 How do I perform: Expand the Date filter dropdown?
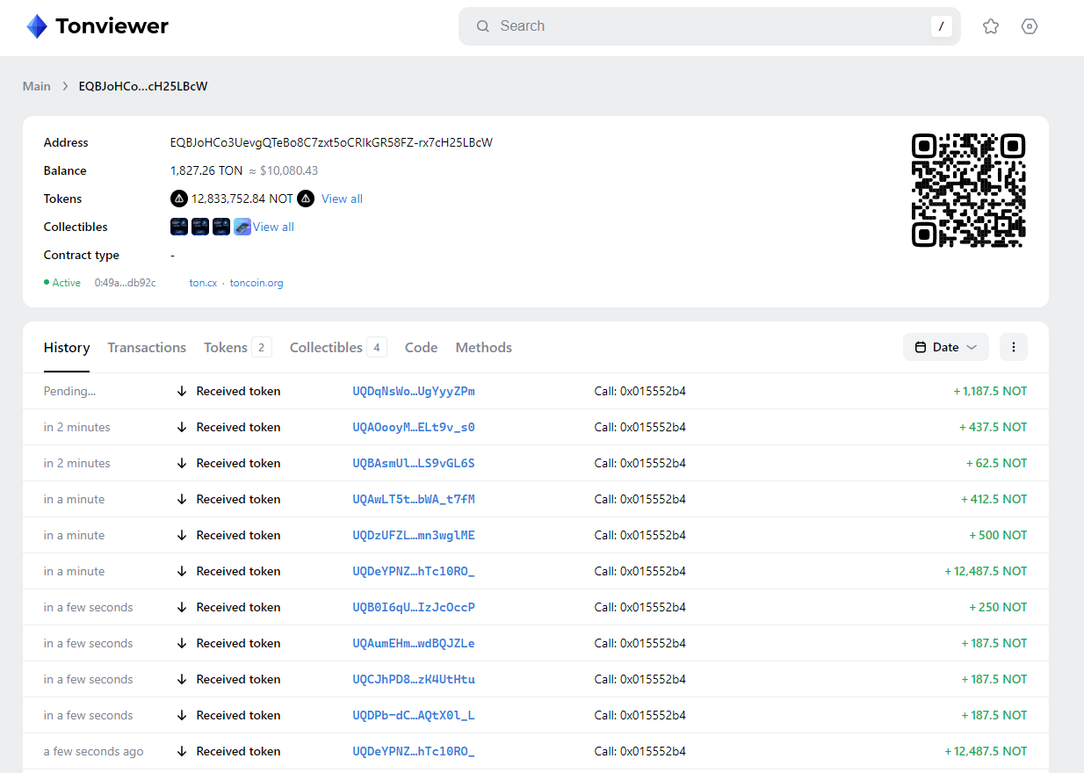945,347
